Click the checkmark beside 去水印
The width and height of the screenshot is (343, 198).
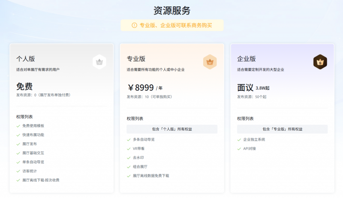129,158
